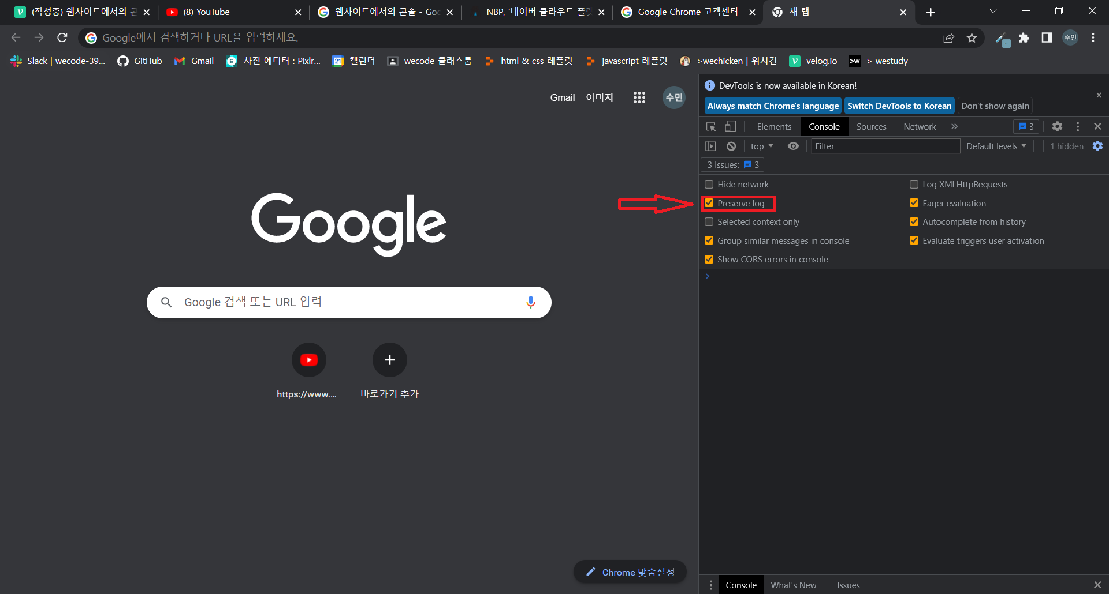This screenshot has height=594, width=1109.
Task: Click the add shortcut plus tile
Action: pyautogui.click(x=390, y=360)
